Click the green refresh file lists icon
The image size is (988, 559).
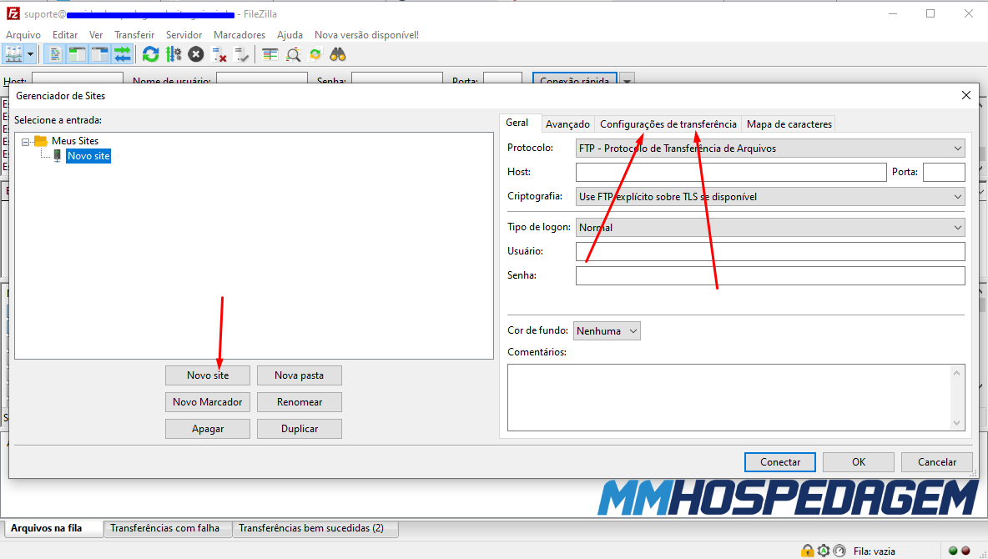tap(150, 55)
